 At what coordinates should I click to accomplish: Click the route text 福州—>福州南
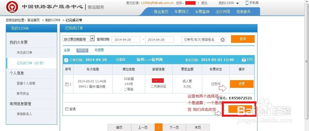[149, 59]
